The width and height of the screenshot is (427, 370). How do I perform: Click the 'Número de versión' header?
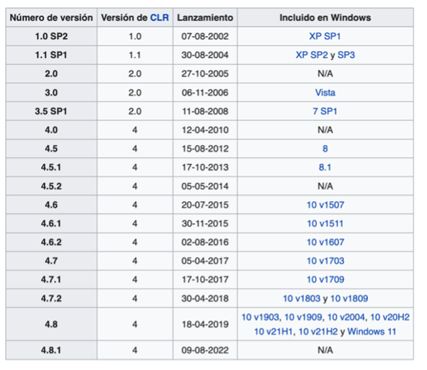click(x=51, y=18)
